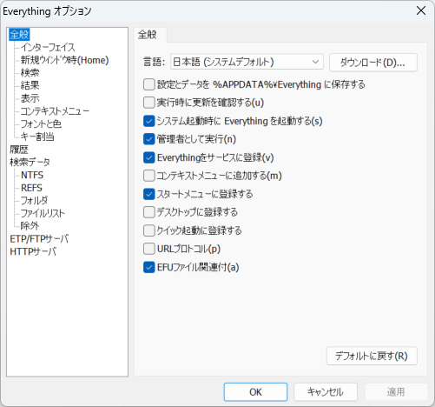Enable デスクトップに登録する checkbox
Screen dimensions: 435x407
149,212
